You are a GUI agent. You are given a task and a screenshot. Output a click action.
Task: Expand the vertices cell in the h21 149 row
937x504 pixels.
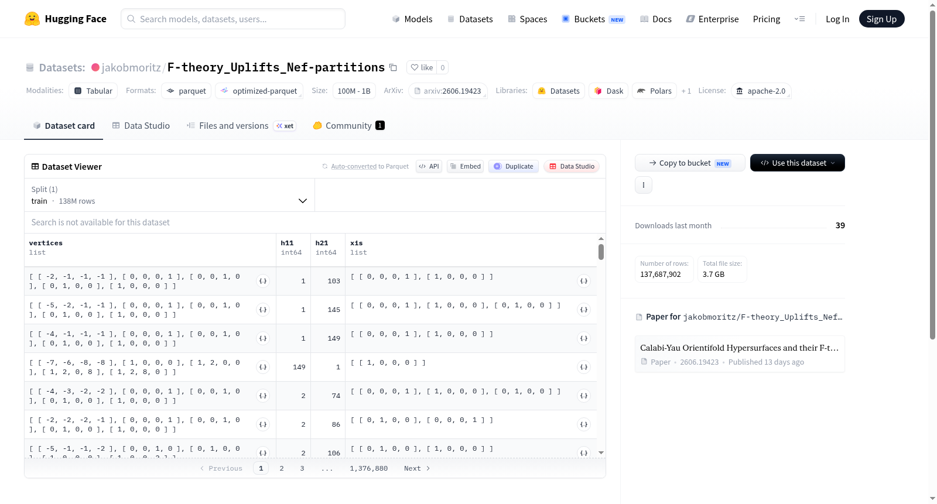click(263, 338)
